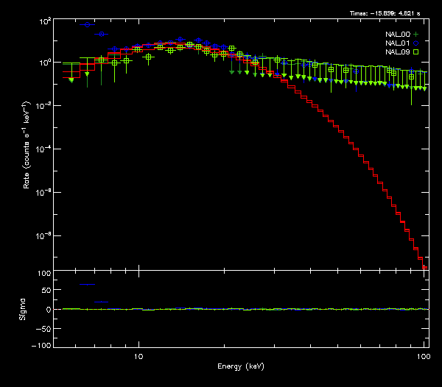Click the lower blue residual bar in Sigma panel
The image size is (442, 387).
[102, 302]
